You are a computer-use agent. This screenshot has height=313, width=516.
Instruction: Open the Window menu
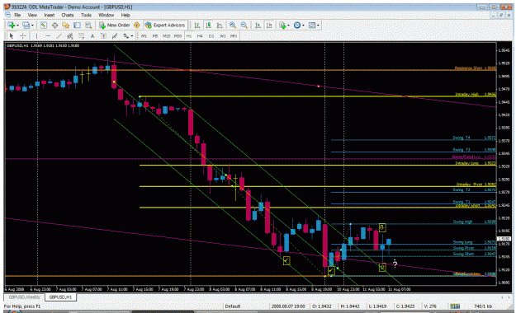pos(106,15)
